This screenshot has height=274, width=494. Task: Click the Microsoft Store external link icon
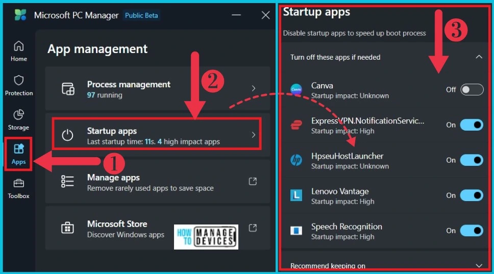pyautogui.click(x=253, y=228)
